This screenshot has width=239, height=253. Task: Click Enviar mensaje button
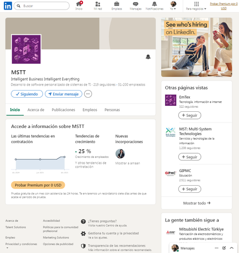64,94
